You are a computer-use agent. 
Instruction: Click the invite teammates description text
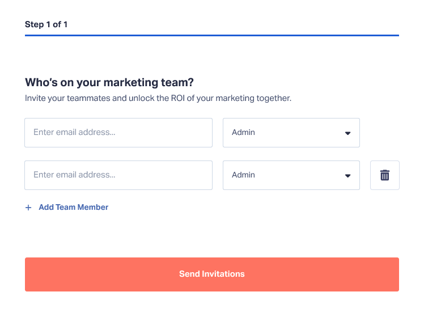point(158,98)
